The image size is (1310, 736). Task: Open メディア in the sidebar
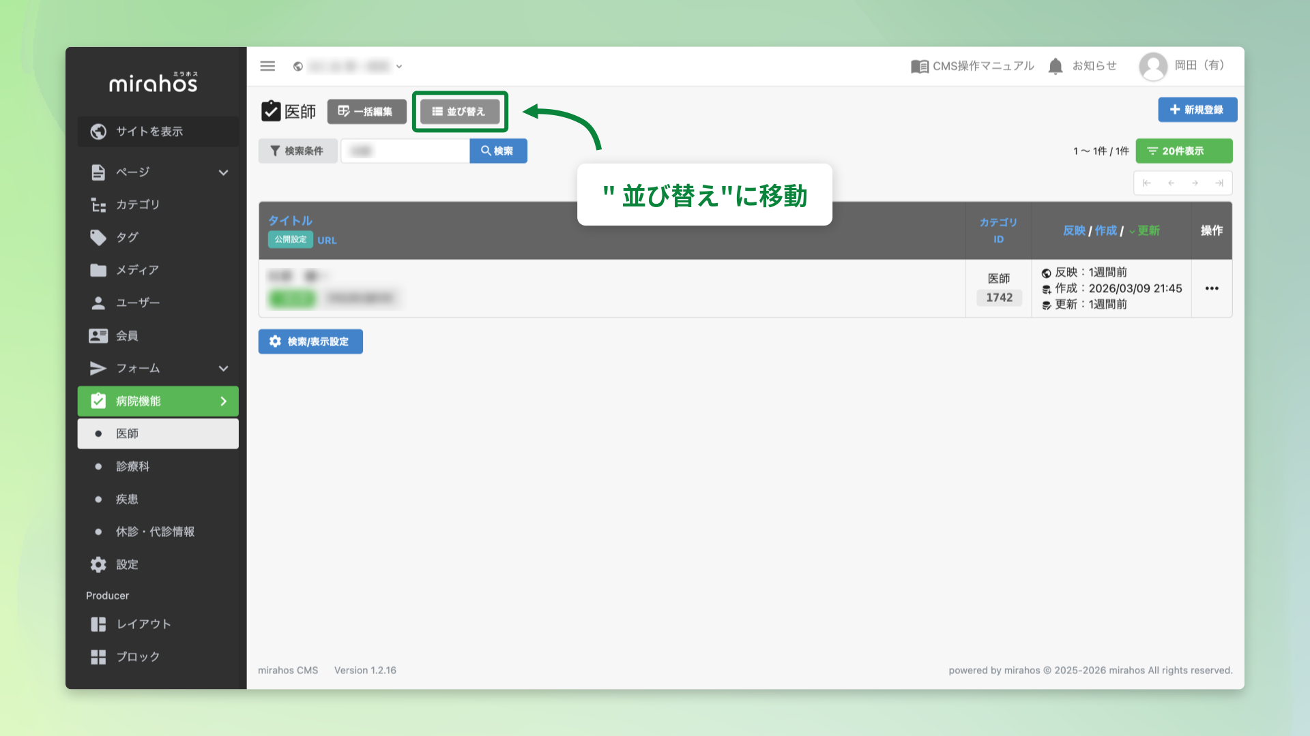tap(158, 270)
